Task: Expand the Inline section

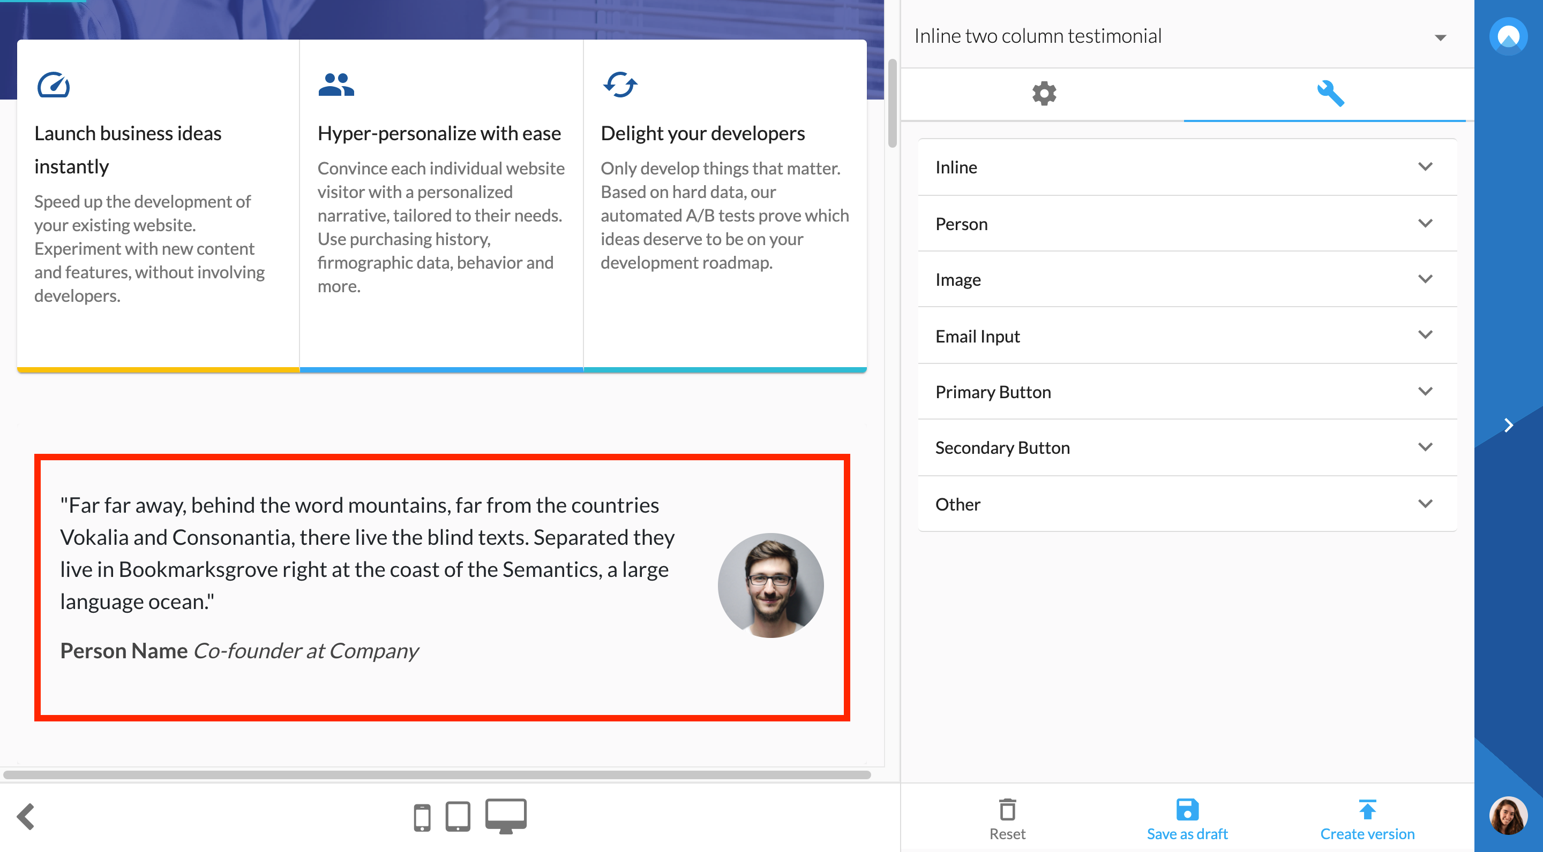Action: 1187,167
